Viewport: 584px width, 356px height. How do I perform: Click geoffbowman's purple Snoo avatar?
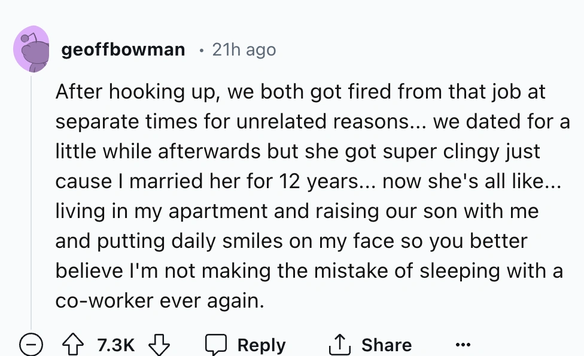coord(31,49)
